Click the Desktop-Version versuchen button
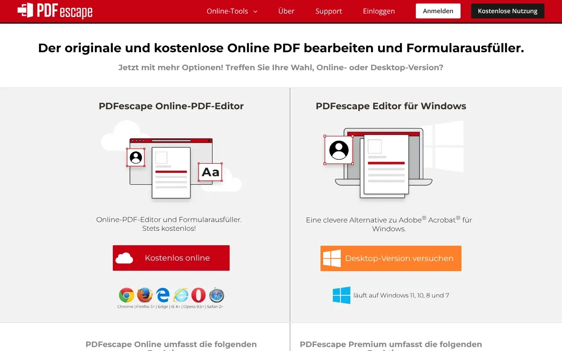Image resolution: width=562 pixels, height=351 pixels. click(x=391, y=258)
